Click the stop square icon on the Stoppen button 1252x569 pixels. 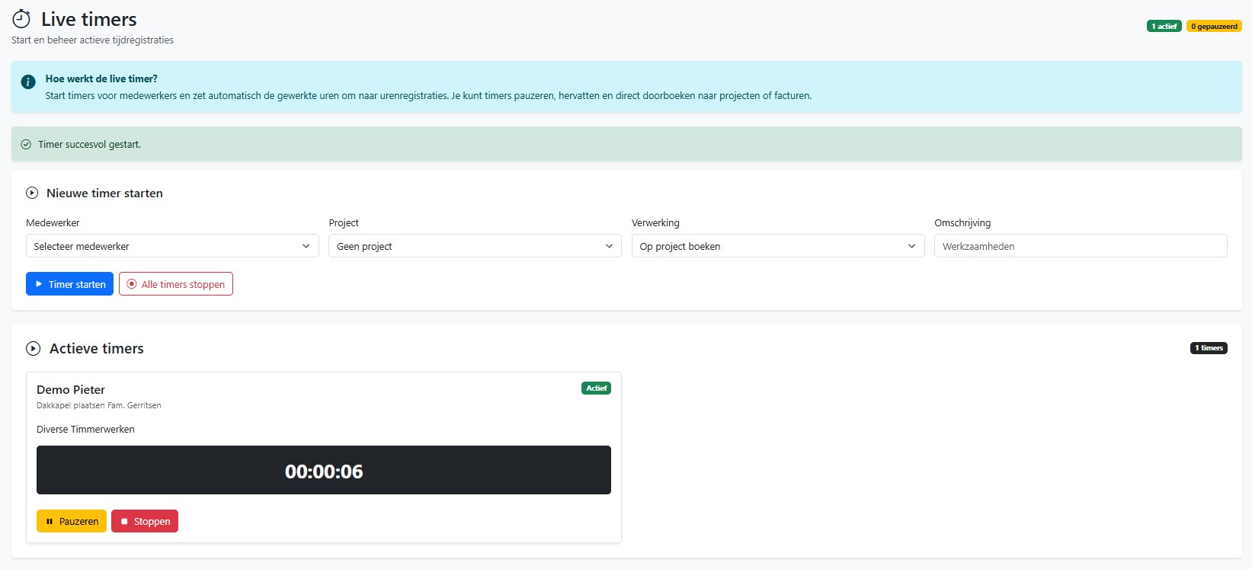click(x=124, y=522)
